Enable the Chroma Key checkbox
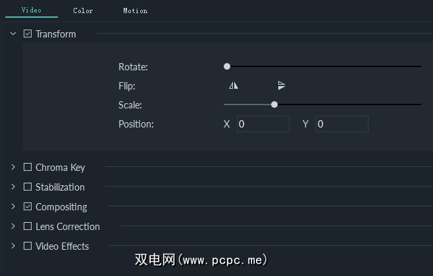433x276 pixels. point(28,168)
